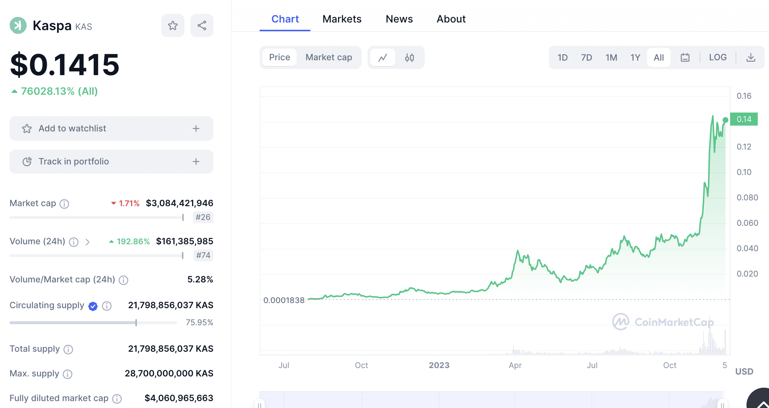Switch to candlestick chart icon

click(410, 57)
